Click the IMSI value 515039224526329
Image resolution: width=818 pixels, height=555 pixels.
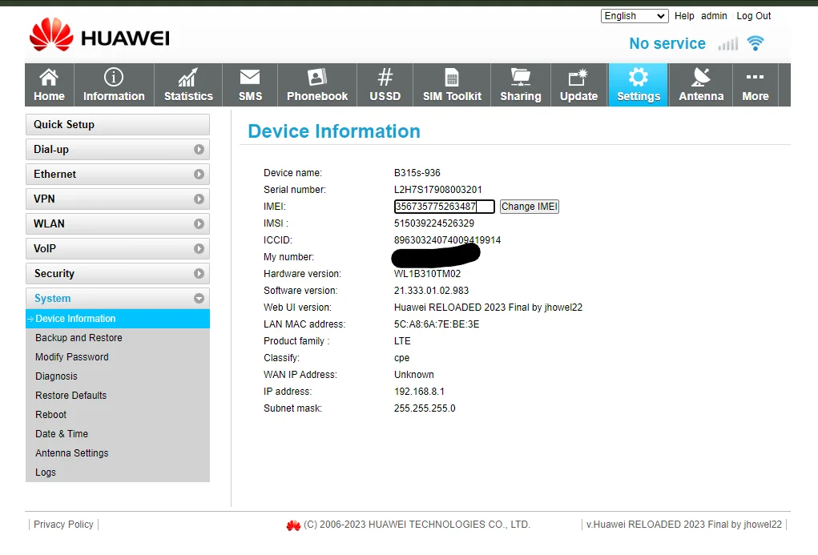(434, 223)
